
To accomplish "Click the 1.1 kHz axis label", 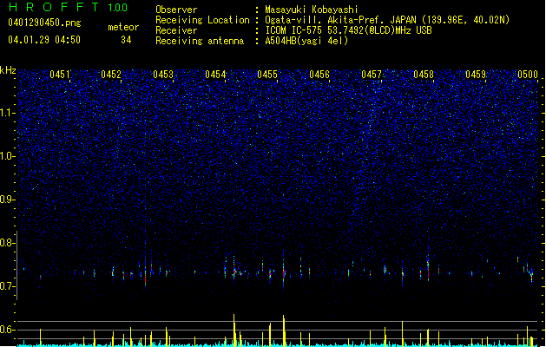I will pos(8,113).
